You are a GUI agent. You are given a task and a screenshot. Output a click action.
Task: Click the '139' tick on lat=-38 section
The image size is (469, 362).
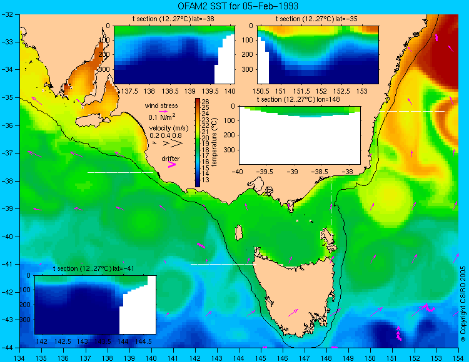(x=189, y=91)
